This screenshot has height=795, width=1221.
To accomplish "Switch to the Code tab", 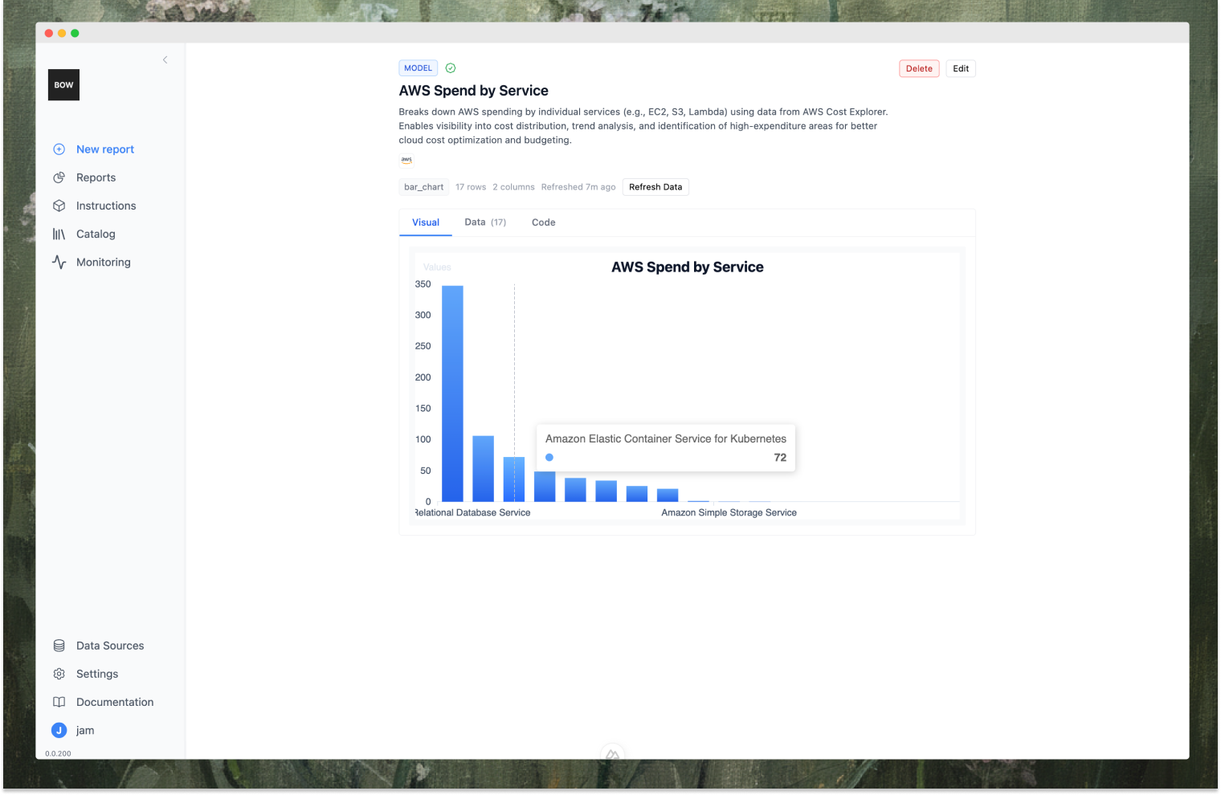I will pos(543,222).
